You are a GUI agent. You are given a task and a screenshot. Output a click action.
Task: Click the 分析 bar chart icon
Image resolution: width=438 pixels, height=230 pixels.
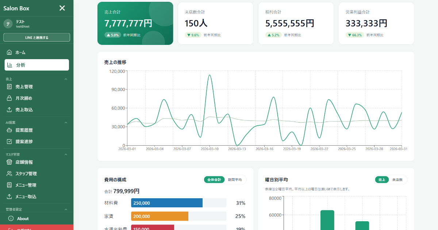click(x=10, y=65)
